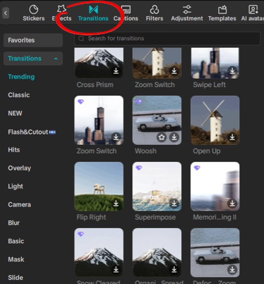The width and height of the screenshot is (264, 284).
Task: Focus the Search for transitions field
Action: tap(168, 39)
